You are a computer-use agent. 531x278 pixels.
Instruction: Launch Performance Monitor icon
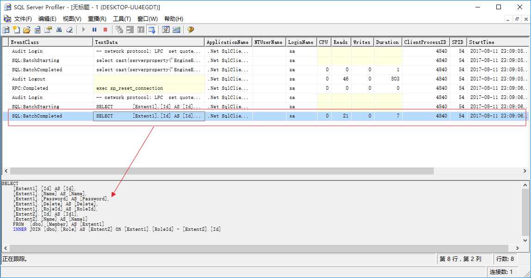[x=176, y=30]
